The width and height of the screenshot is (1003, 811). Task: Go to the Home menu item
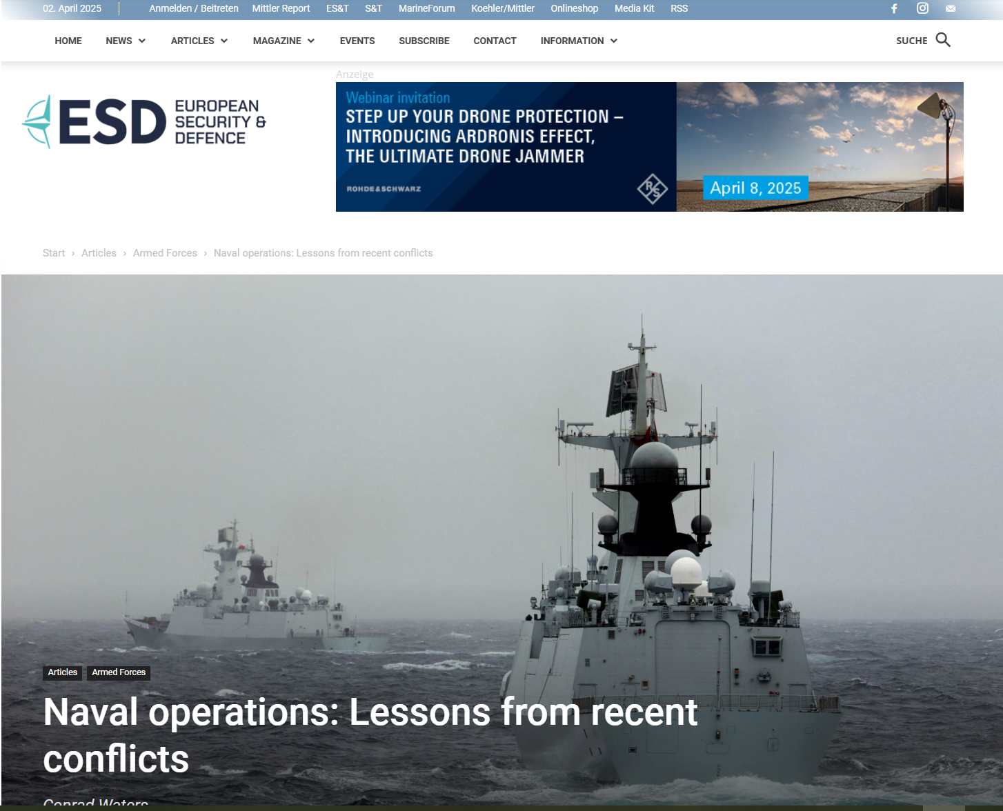pyautogui.click(x=68, y=41)
